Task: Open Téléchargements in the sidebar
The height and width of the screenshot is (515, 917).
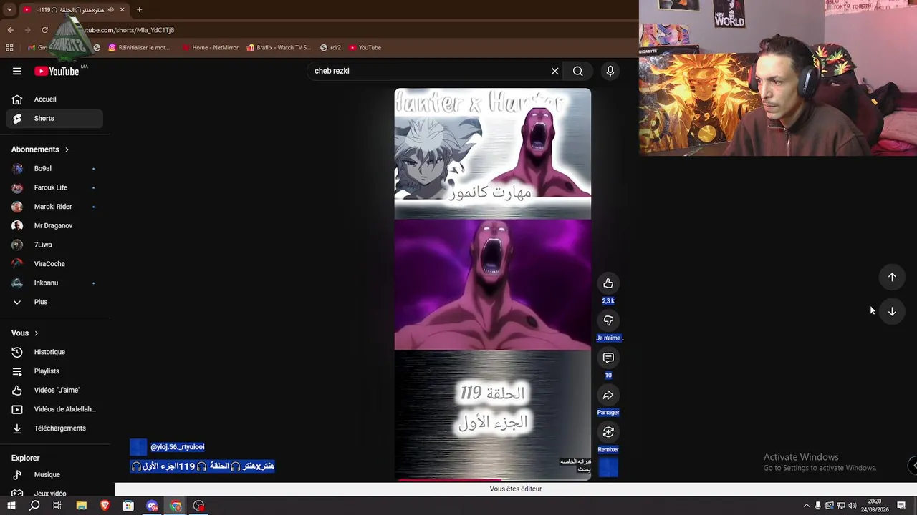Action: (x=54, y=428)
